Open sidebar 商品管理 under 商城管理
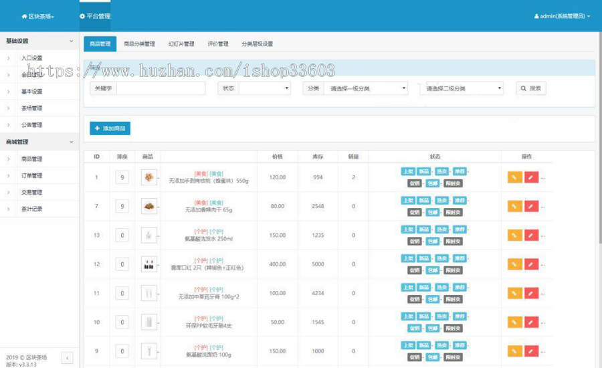The image size is (602, 368). (32, 159)
